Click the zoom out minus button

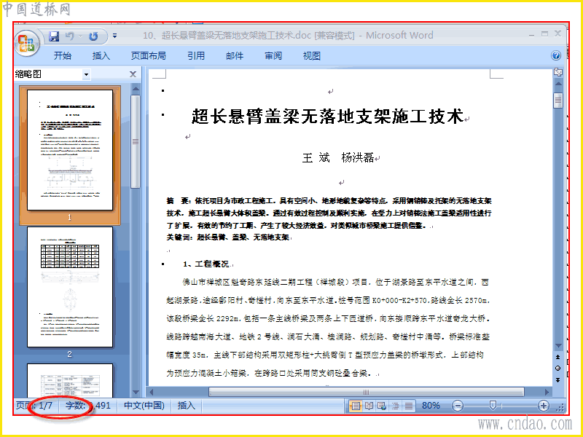458,406
